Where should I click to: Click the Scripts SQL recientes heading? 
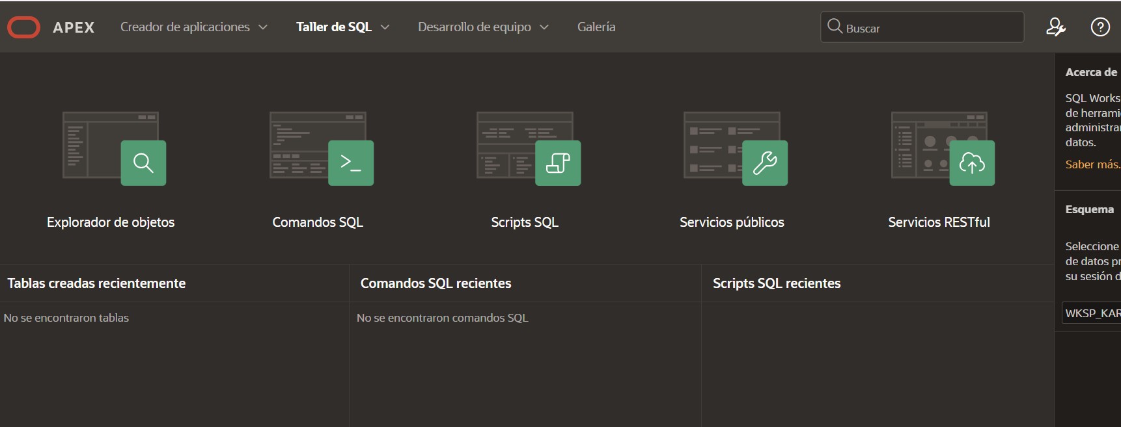point(777,283)
